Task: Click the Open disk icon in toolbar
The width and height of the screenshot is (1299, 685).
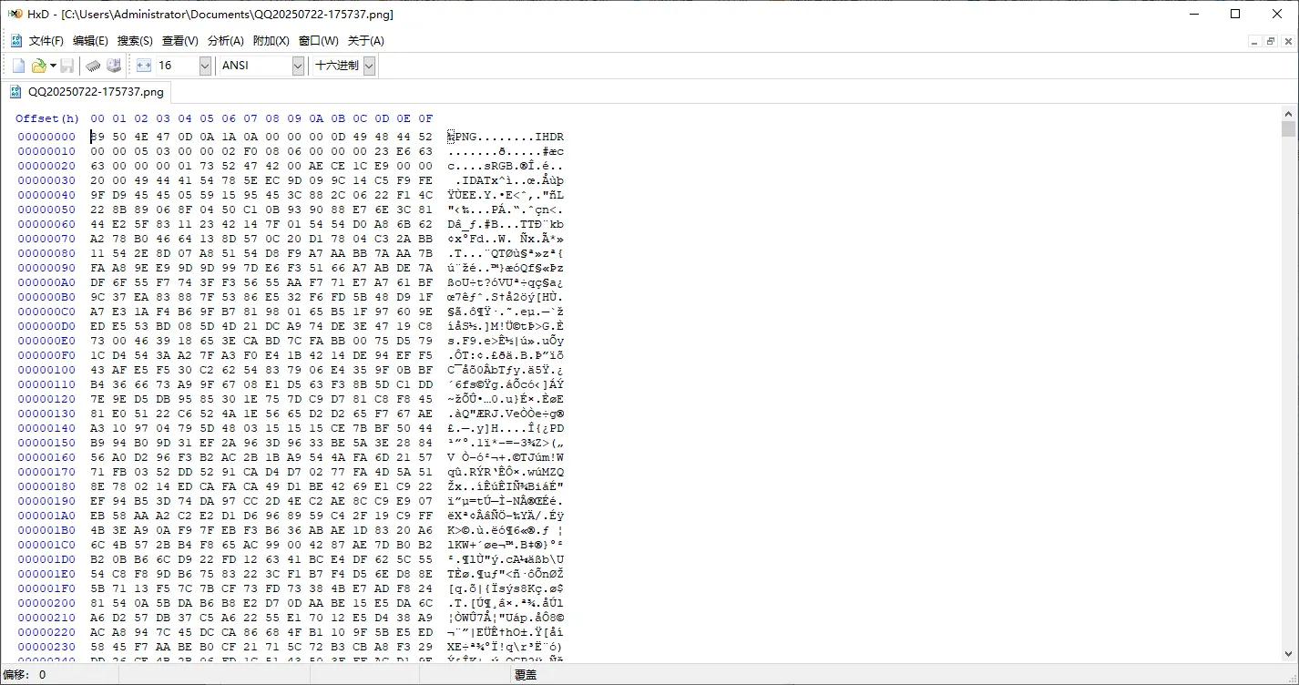Action: [x=114, y=66]
